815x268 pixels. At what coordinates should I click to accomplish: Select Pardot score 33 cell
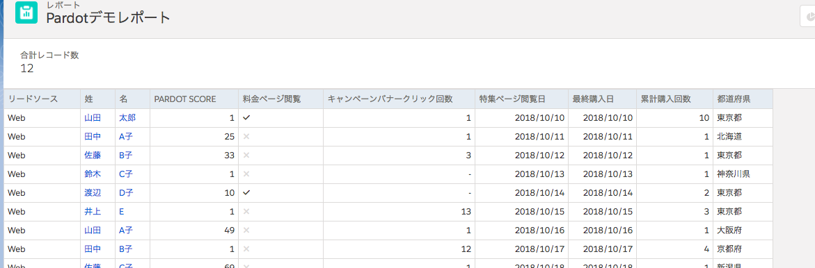pos(194,155)
